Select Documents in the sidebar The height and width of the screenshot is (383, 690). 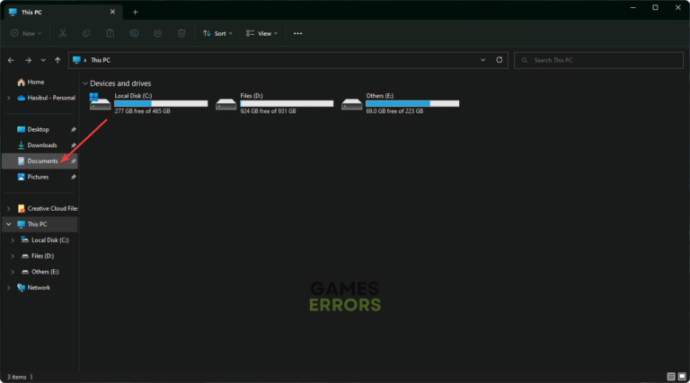(42, 161)
